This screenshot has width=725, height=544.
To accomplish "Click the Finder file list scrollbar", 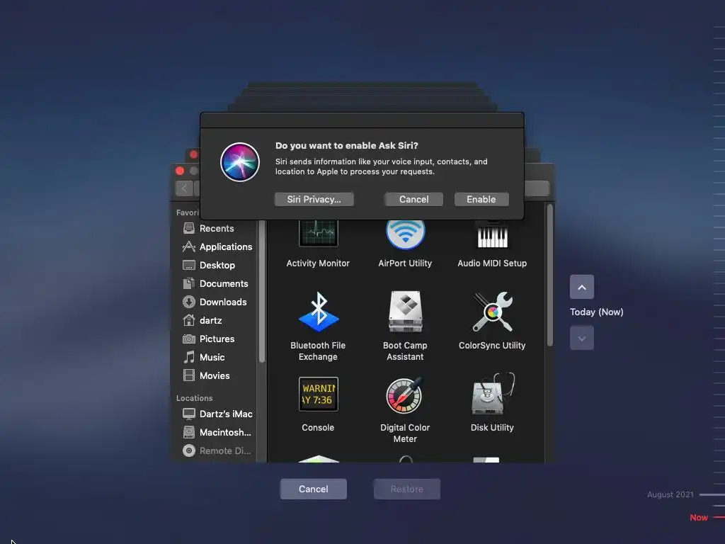I will 549,276.
